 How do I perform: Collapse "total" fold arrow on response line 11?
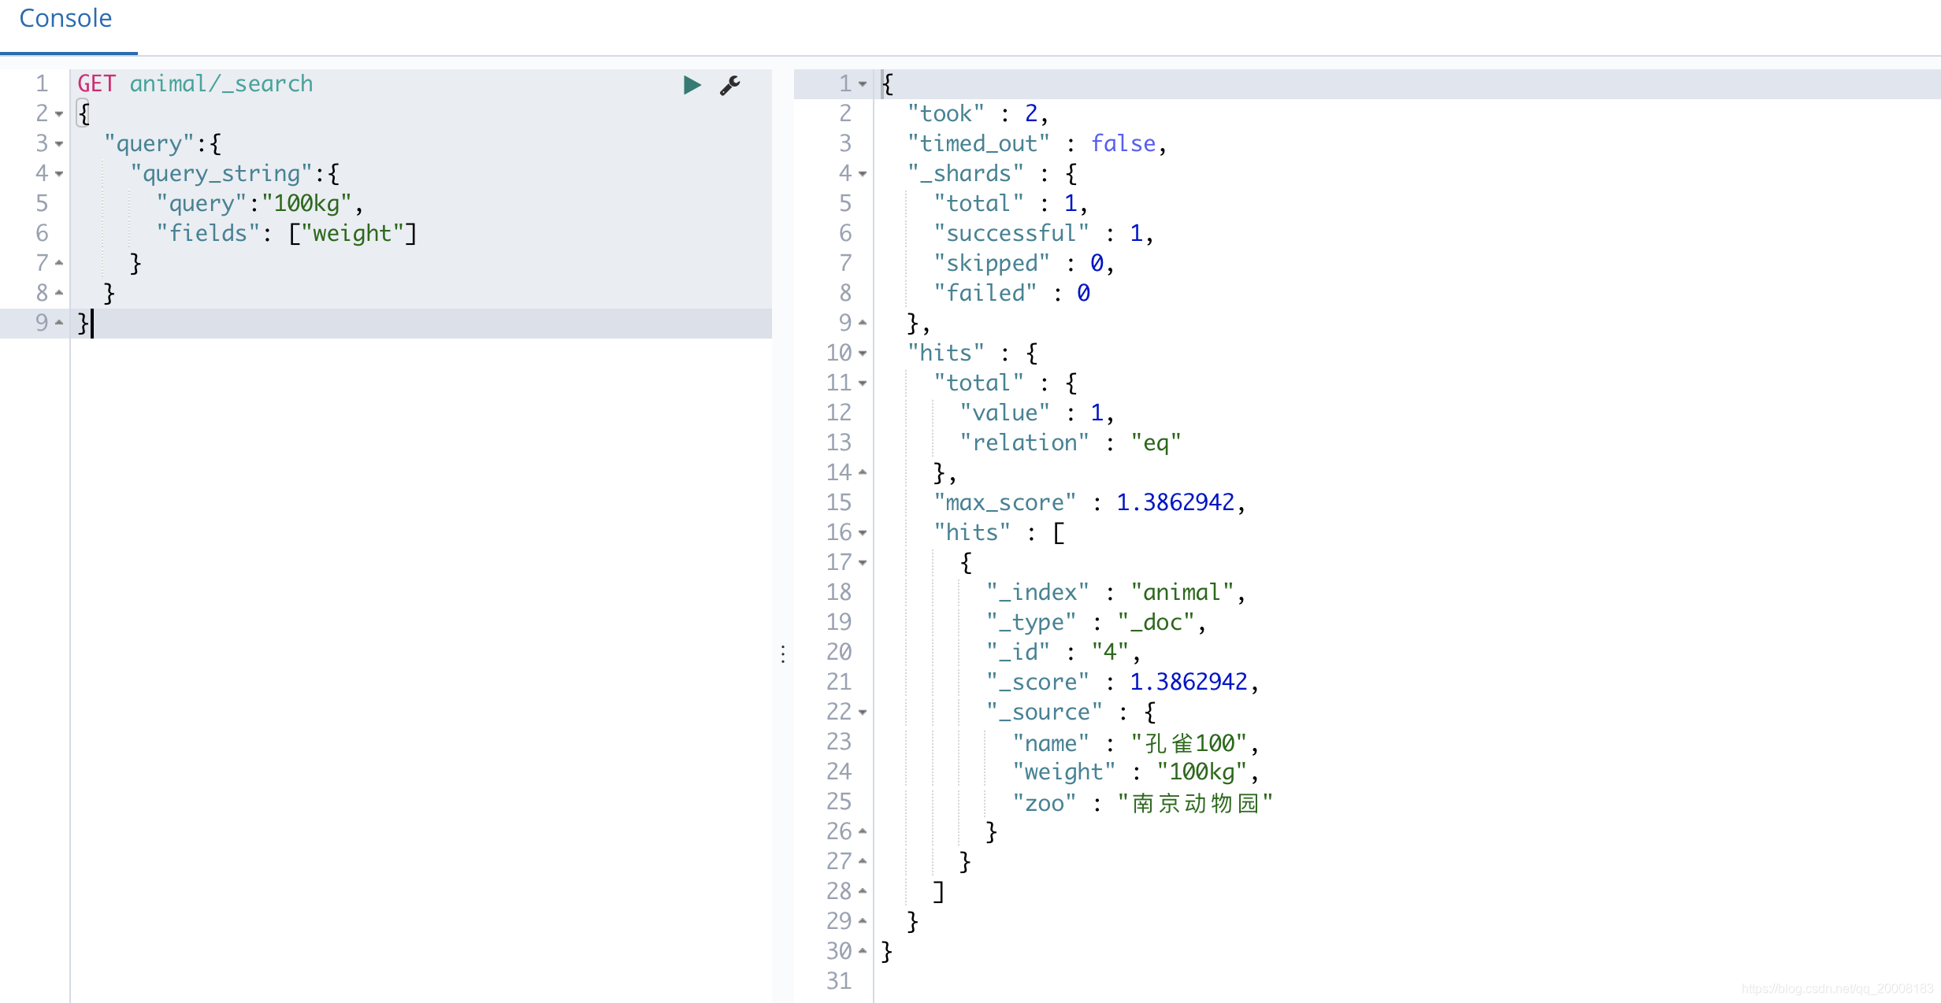coord(863,383)
